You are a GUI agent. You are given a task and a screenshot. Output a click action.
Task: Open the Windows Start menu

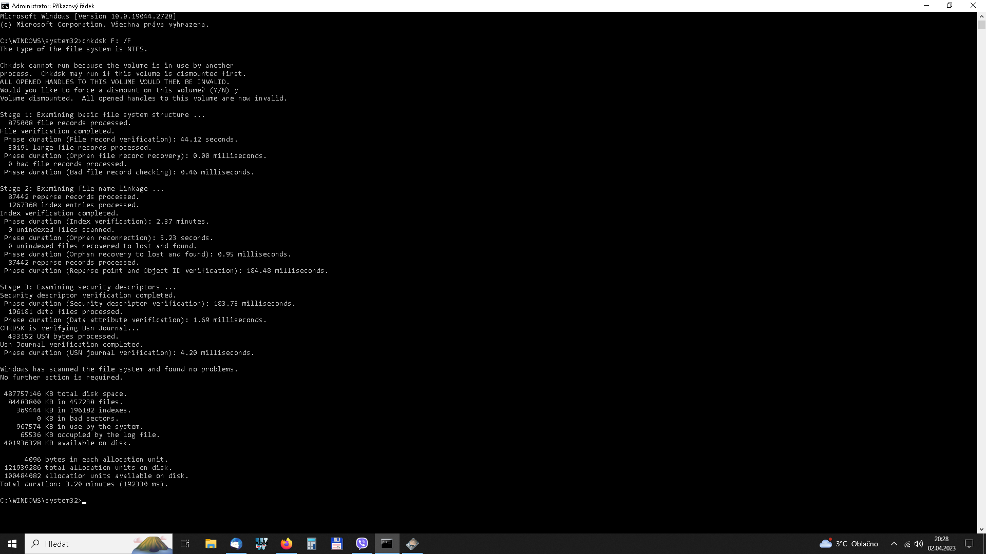coord(12,544)
